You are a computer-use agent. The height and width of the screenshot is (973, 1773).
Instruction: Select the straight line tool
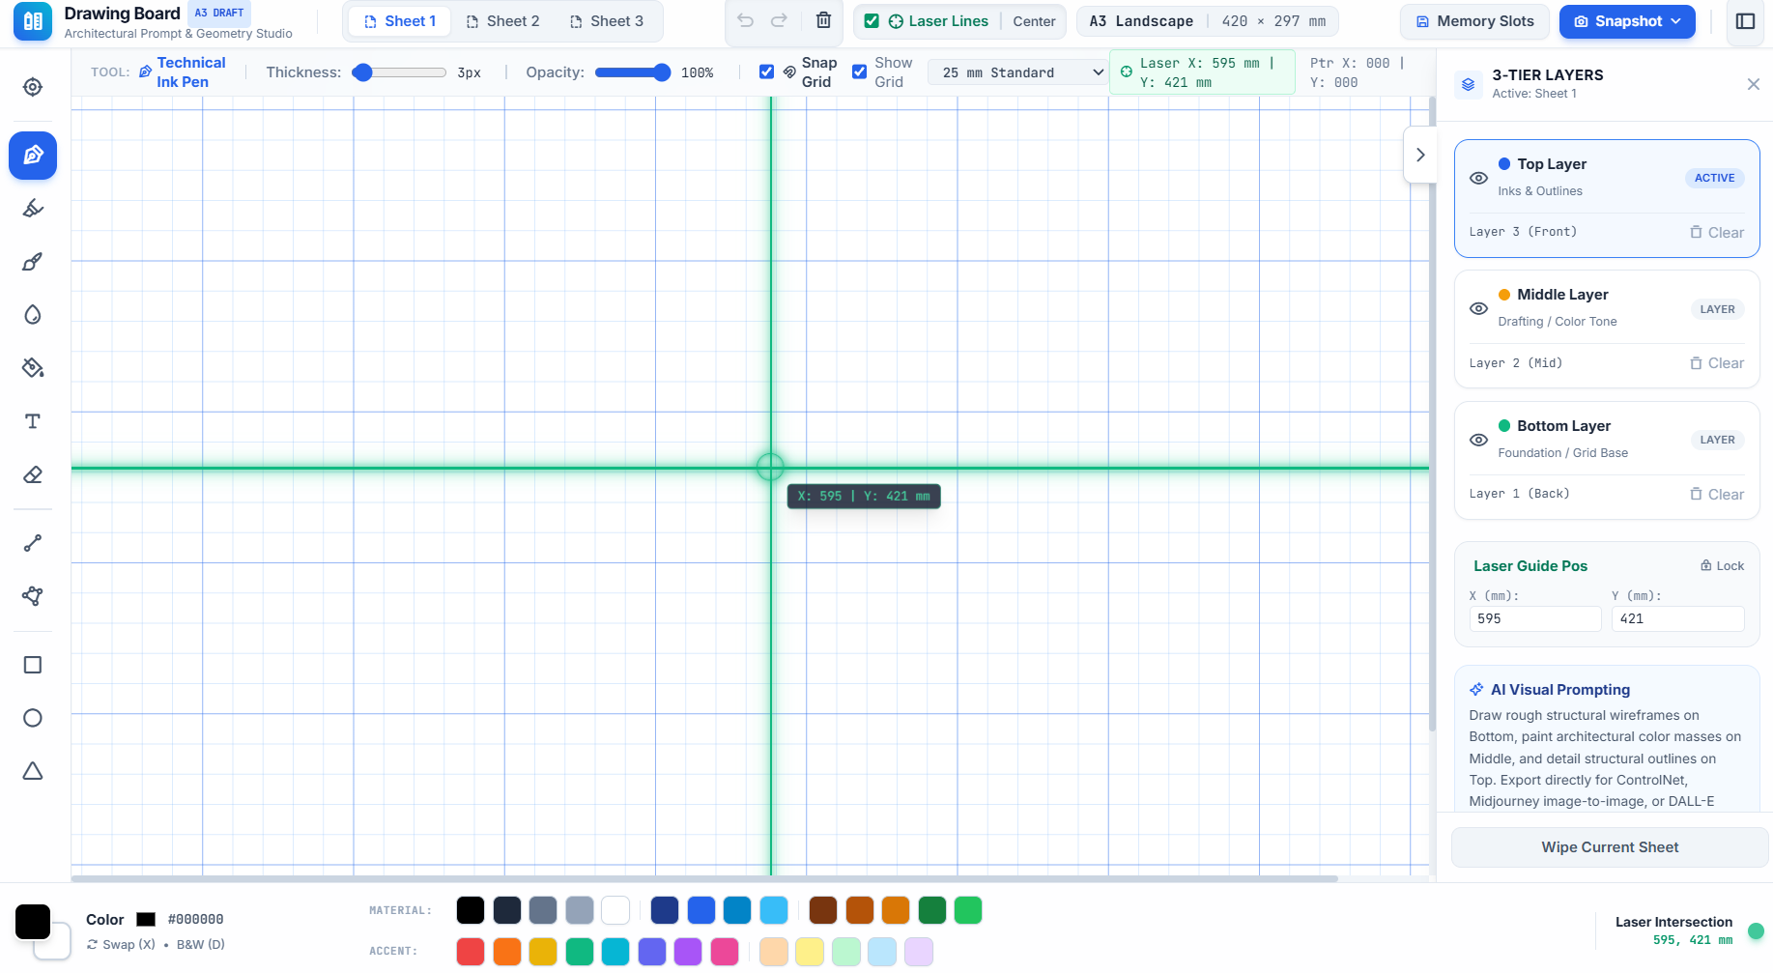pos(33,543)
